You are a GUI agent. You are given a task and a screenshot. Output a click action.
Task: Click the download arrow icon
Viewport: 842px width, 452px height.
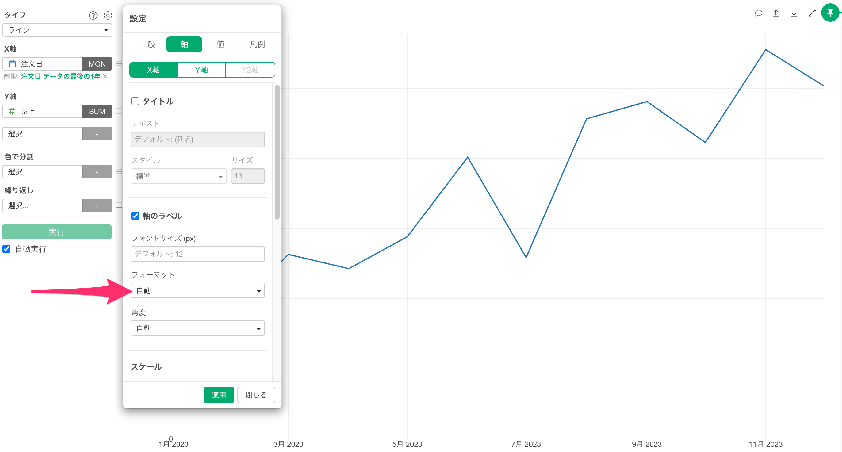click(x=794, y=13)
